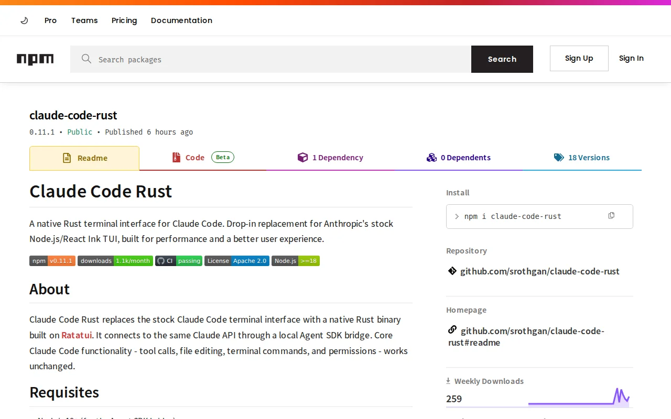Open the Ratatui link

point(77,335)
